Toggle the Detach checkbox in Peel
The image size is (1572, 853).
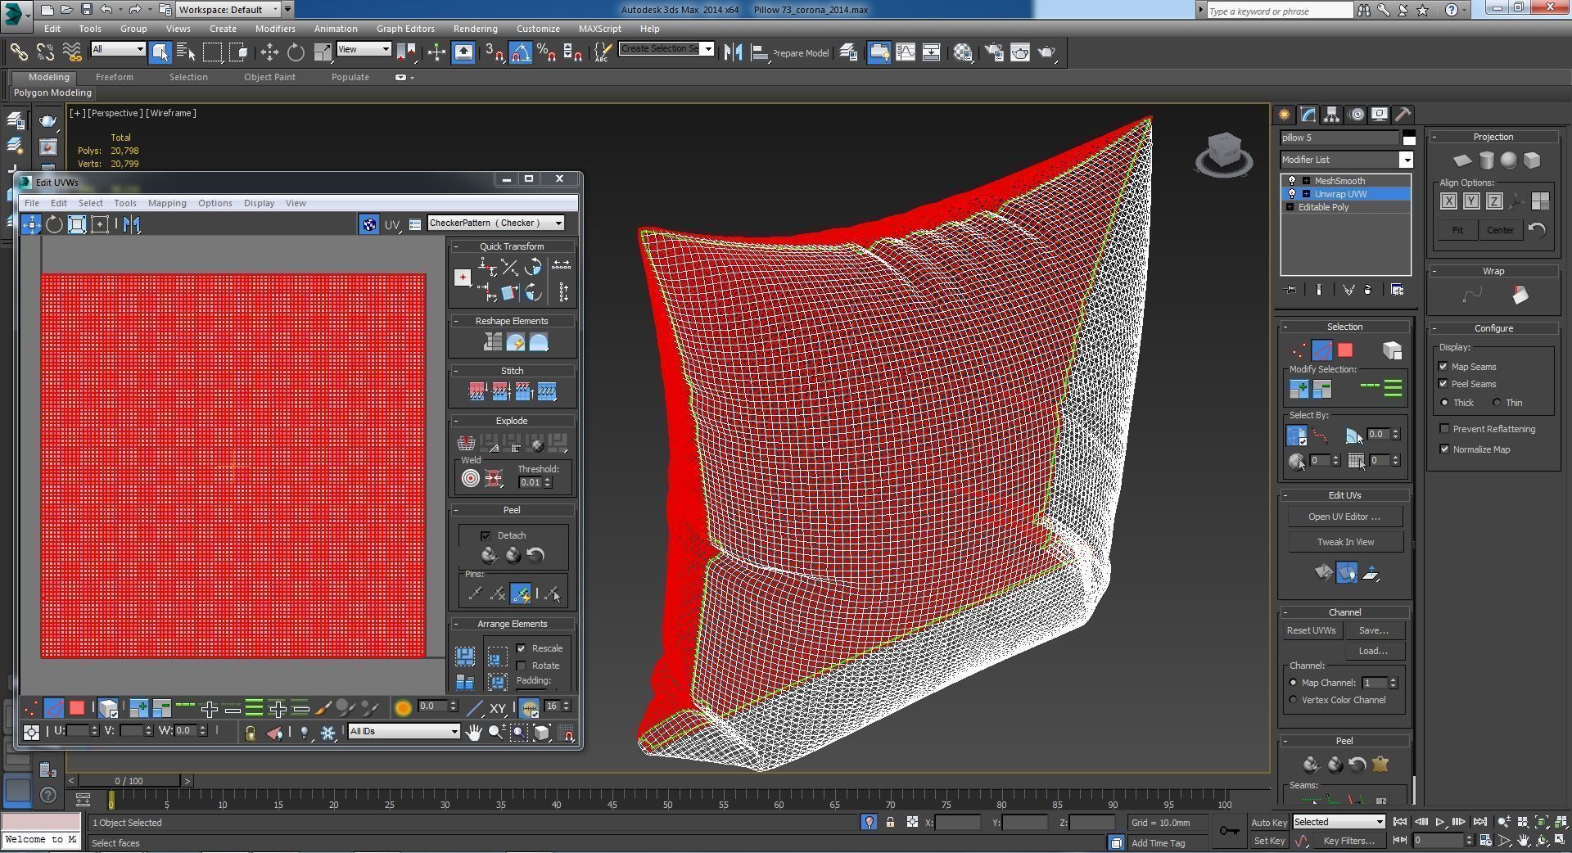tap(486, 535)
